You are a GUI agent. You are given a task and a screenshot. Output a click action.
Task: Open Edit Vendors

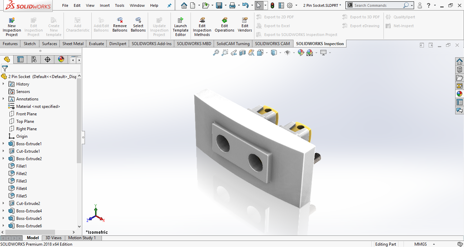245,25
